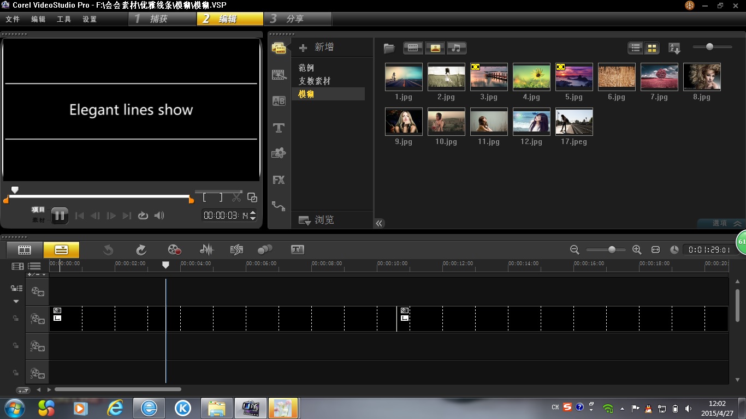
Task: Increase the preview timecode value
Action: (x=252, y=213)
